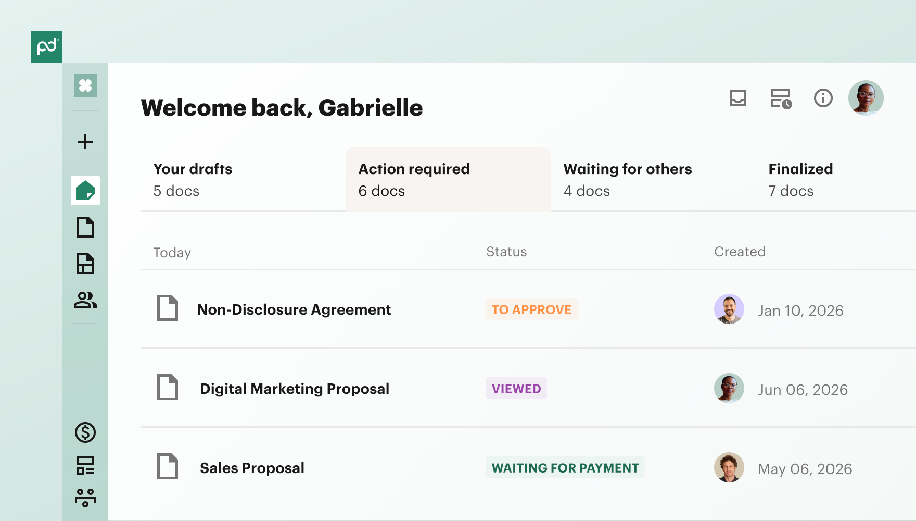
Task: Open the dollar-sign payments icon
Action: [x=85, y=432]
